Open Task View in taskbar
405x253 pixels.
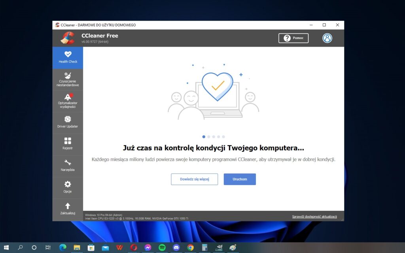48,247
